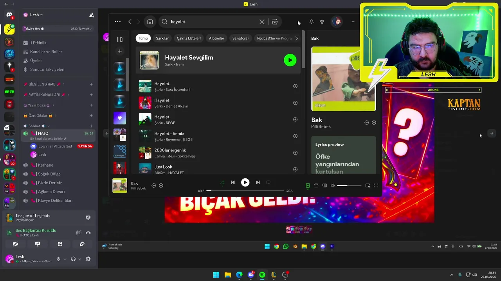Add Hayalet by Sura İskenderli to library

click(296, 86)
